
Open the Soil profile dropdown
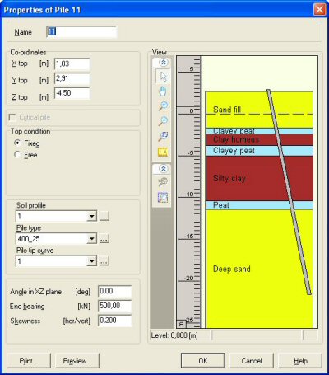point(92,216)
